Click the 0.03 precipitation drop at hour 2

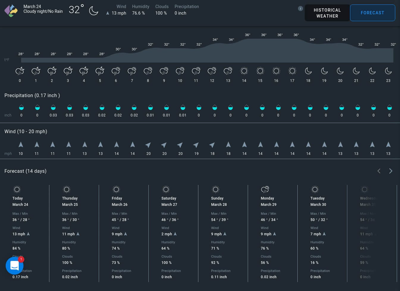point(53,107)
